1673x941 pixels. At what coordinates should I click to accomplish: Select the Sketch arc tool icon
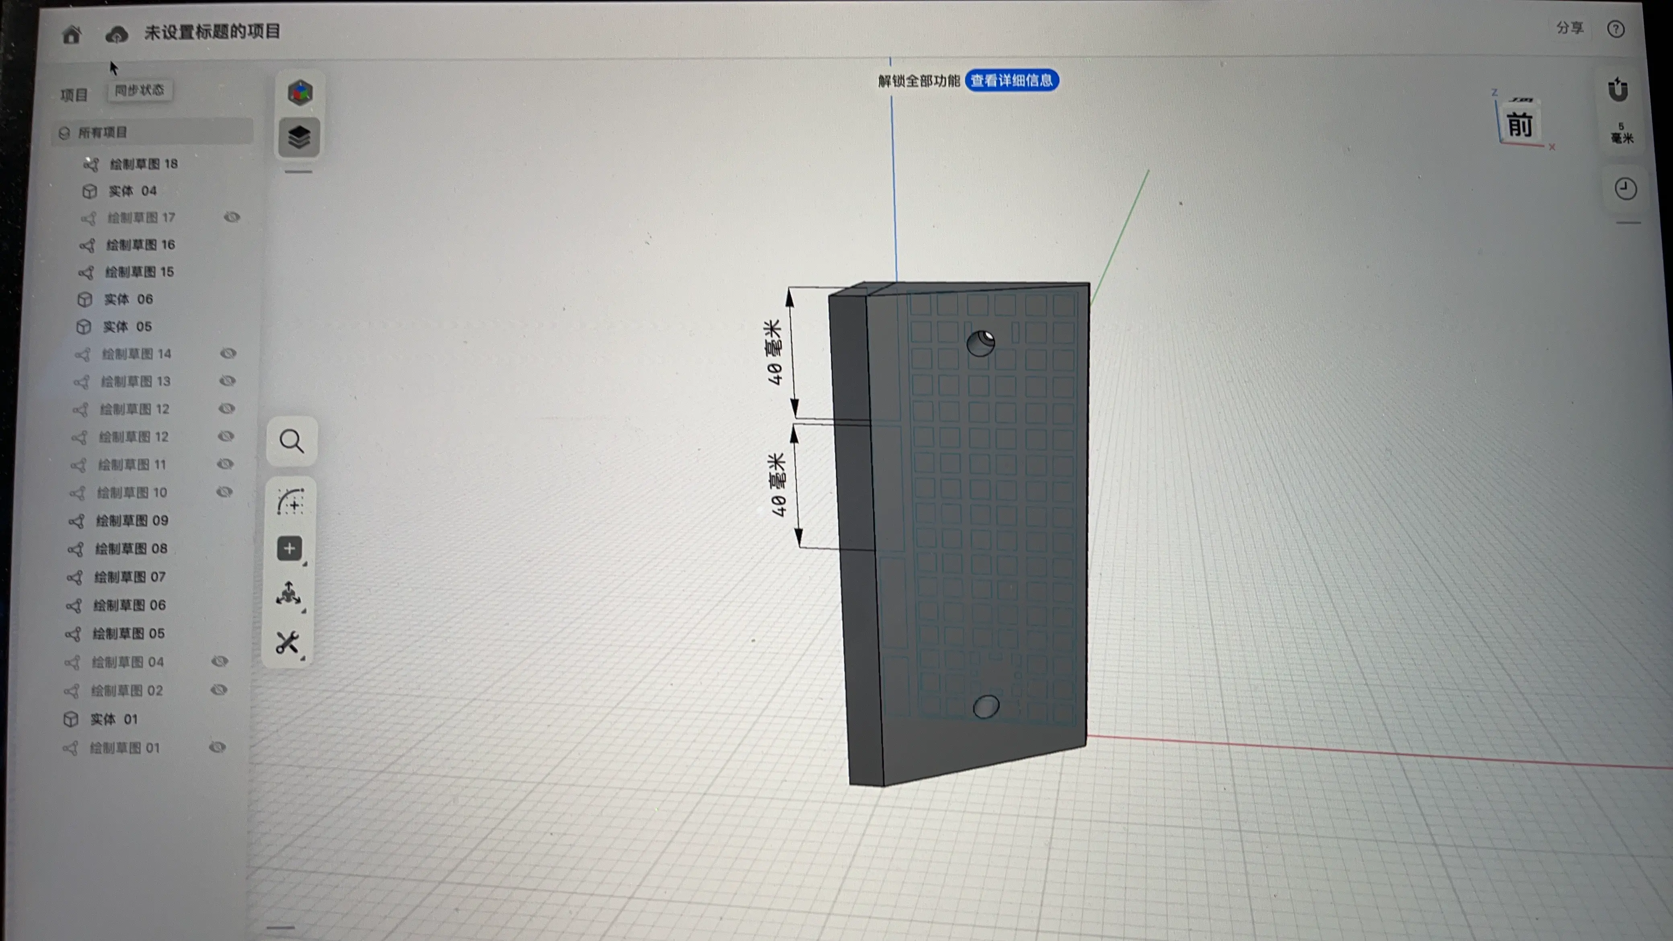(x=290, y=502)
